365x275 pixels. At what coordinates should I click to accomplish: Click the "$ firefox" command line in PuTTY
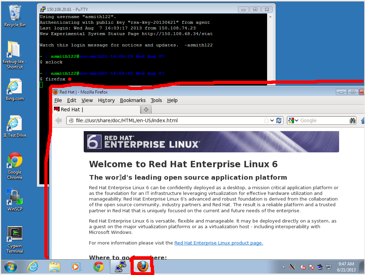52,79
